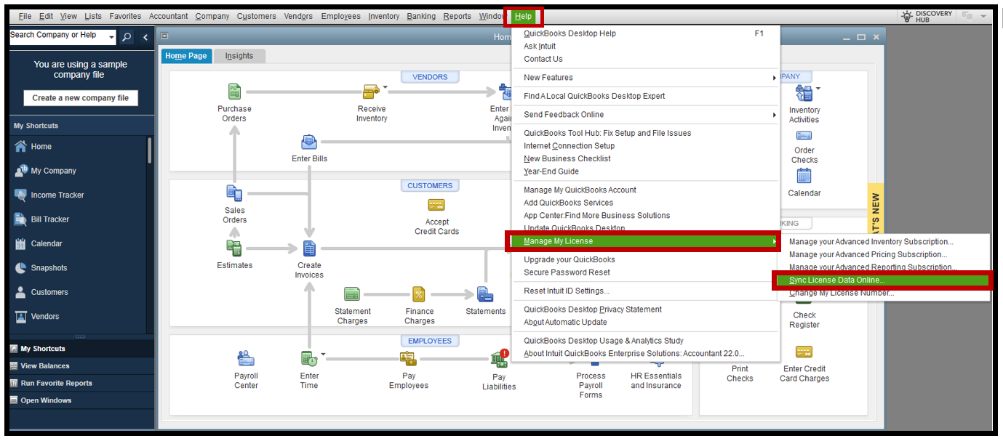Click Create a new company file

tap(80, 97)
